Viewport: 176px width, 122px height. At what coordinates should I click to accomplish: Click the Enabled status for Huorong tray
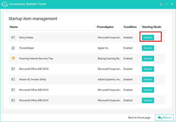(x=128, y=58)
